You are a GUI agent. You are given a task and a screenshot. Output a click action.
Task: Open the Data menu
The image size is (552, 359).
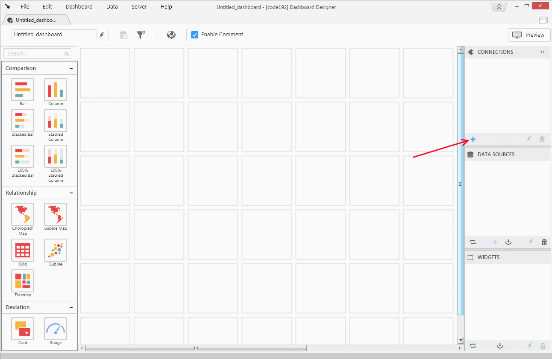click(x=112, y=6)
